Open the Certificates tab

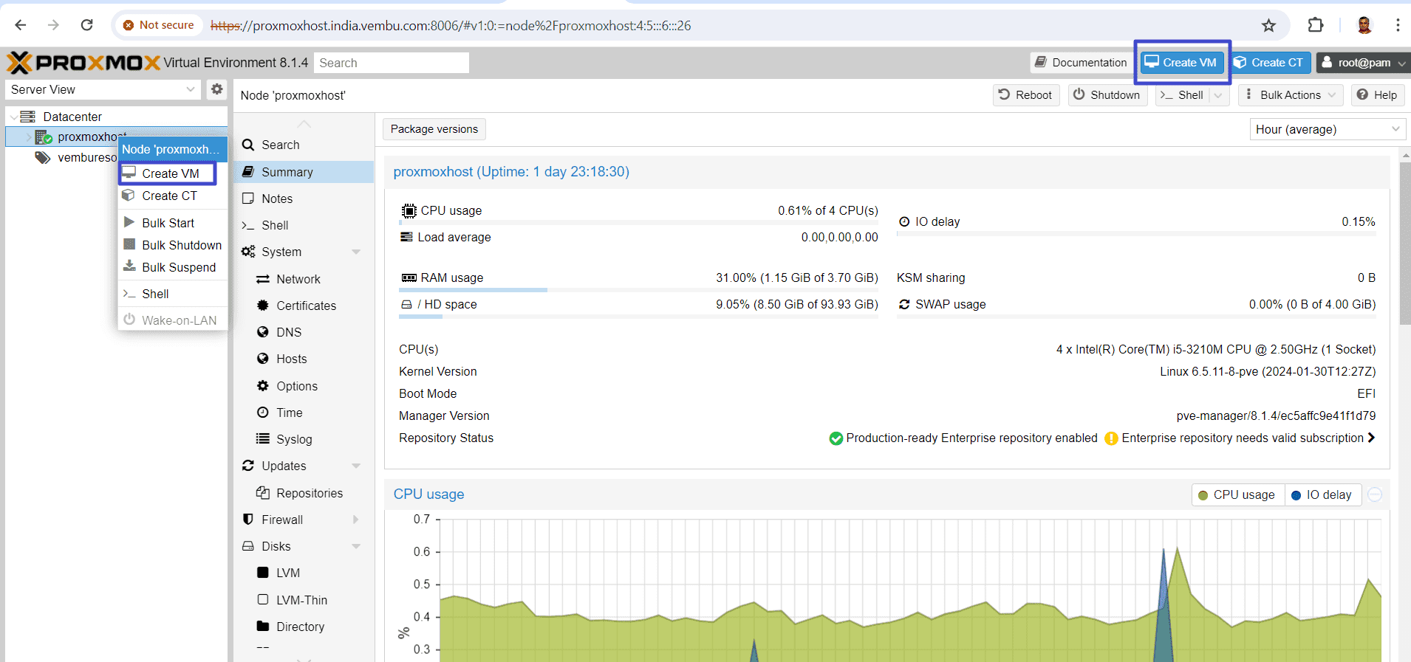click(x=304, y=306)
